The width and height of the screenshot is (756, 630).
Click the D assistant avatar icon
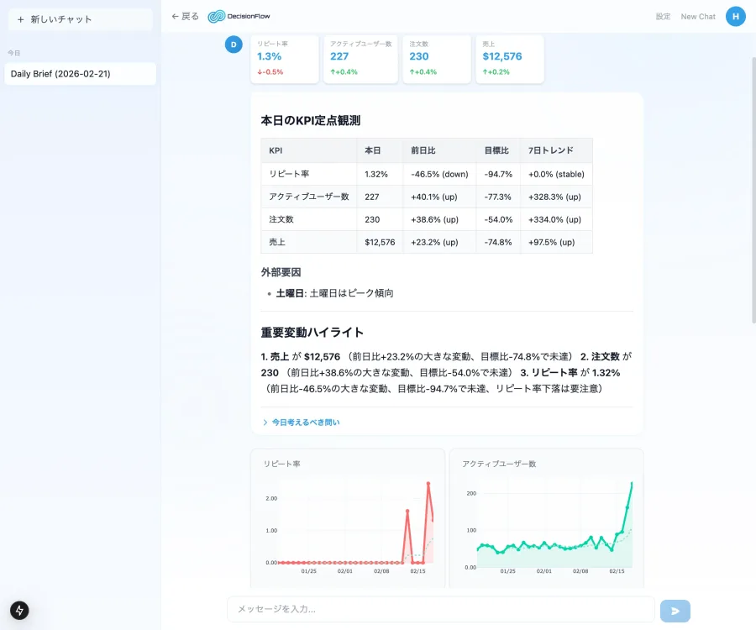234,45
